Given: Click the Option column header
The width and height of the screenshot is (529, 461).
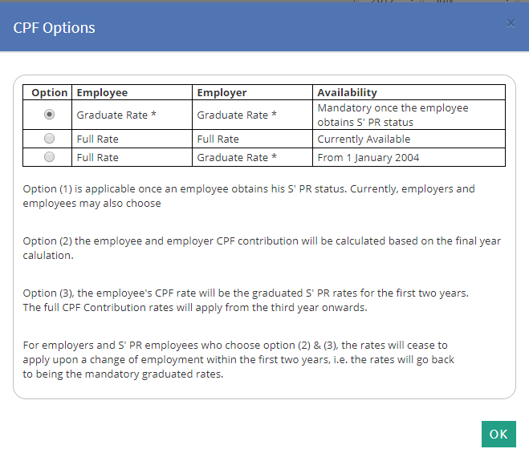Looking at the screenshot, I should [49, 93].
